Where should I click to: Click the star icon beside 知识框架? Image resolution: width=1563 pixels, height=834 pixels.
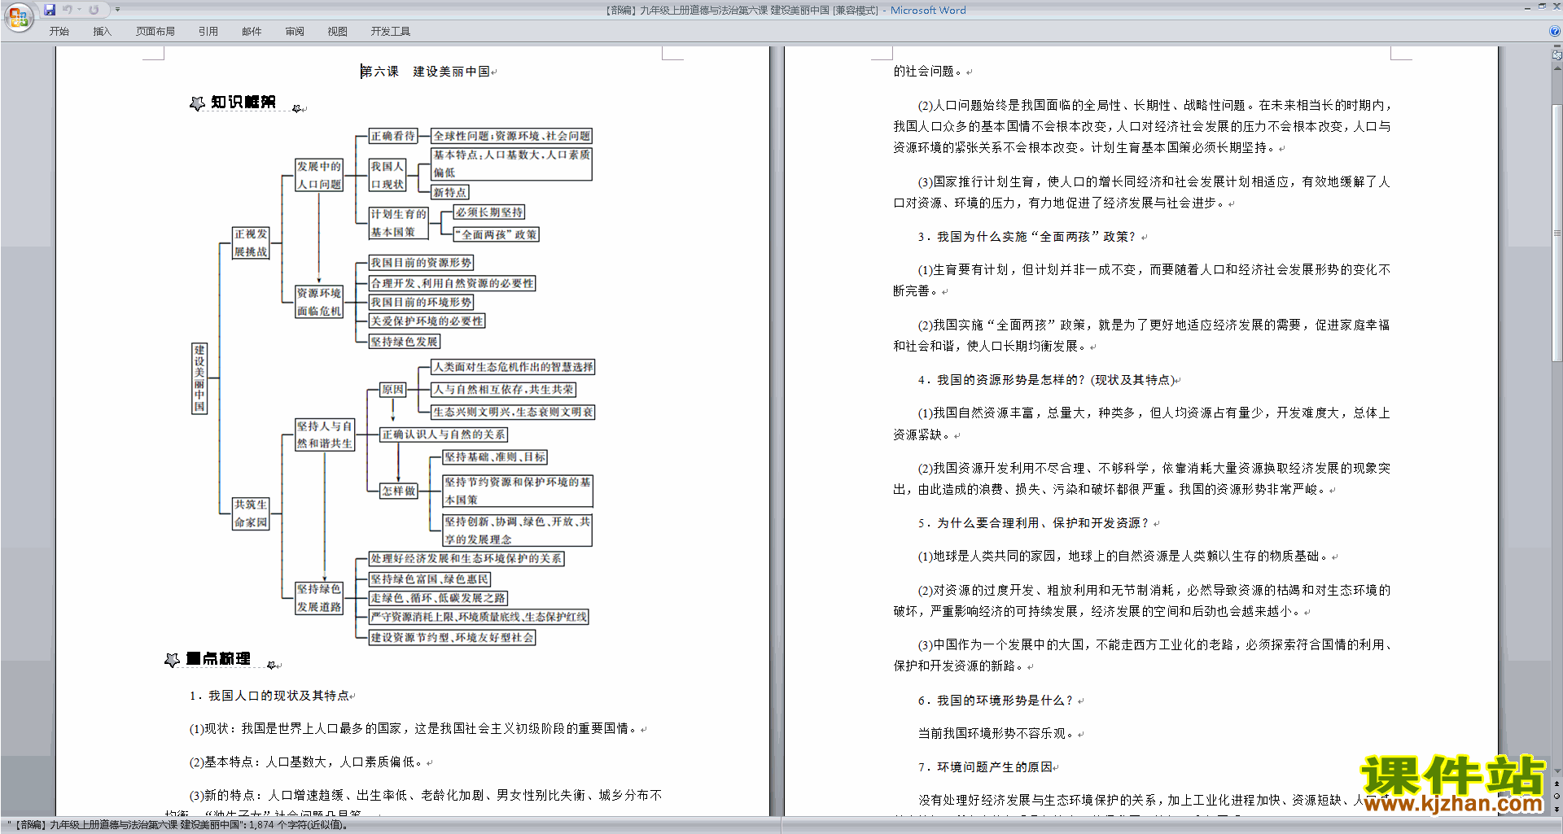click(197, 103)
